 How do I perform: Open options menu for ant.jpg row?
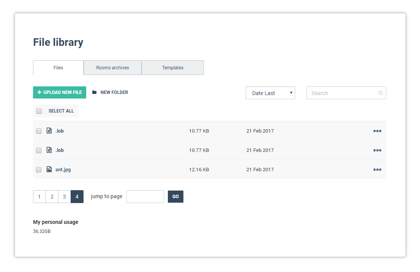377,170
